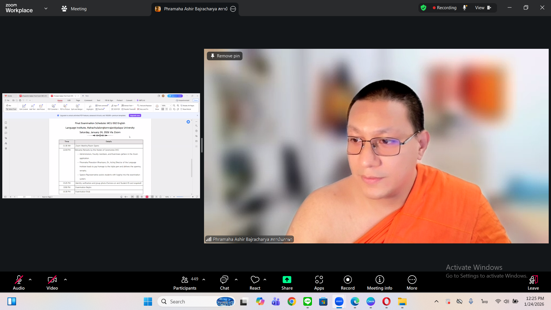Open the Zoom Workplace dropdown chevron
Viewport: 551px width, 310px height.
[x=46, y=8]
